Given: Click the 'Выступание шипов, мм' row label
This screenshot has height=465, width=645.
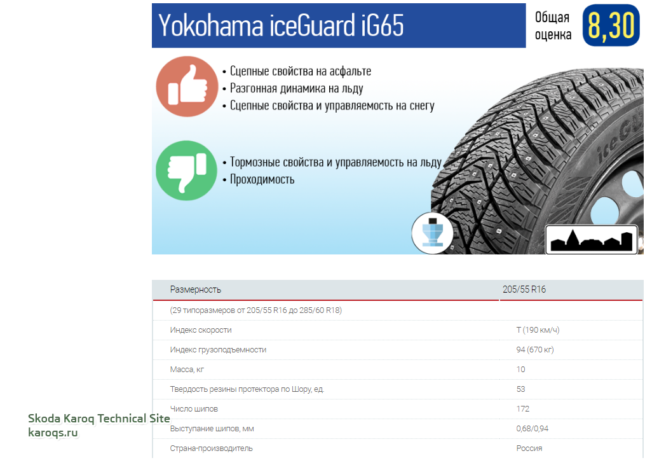Looking at the screenshot, I should click(x=212, y=429).
